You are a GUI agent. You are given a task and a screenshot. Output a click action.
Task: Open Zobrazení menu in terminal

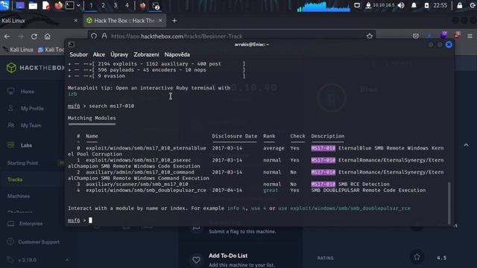[x=146, y=54]
